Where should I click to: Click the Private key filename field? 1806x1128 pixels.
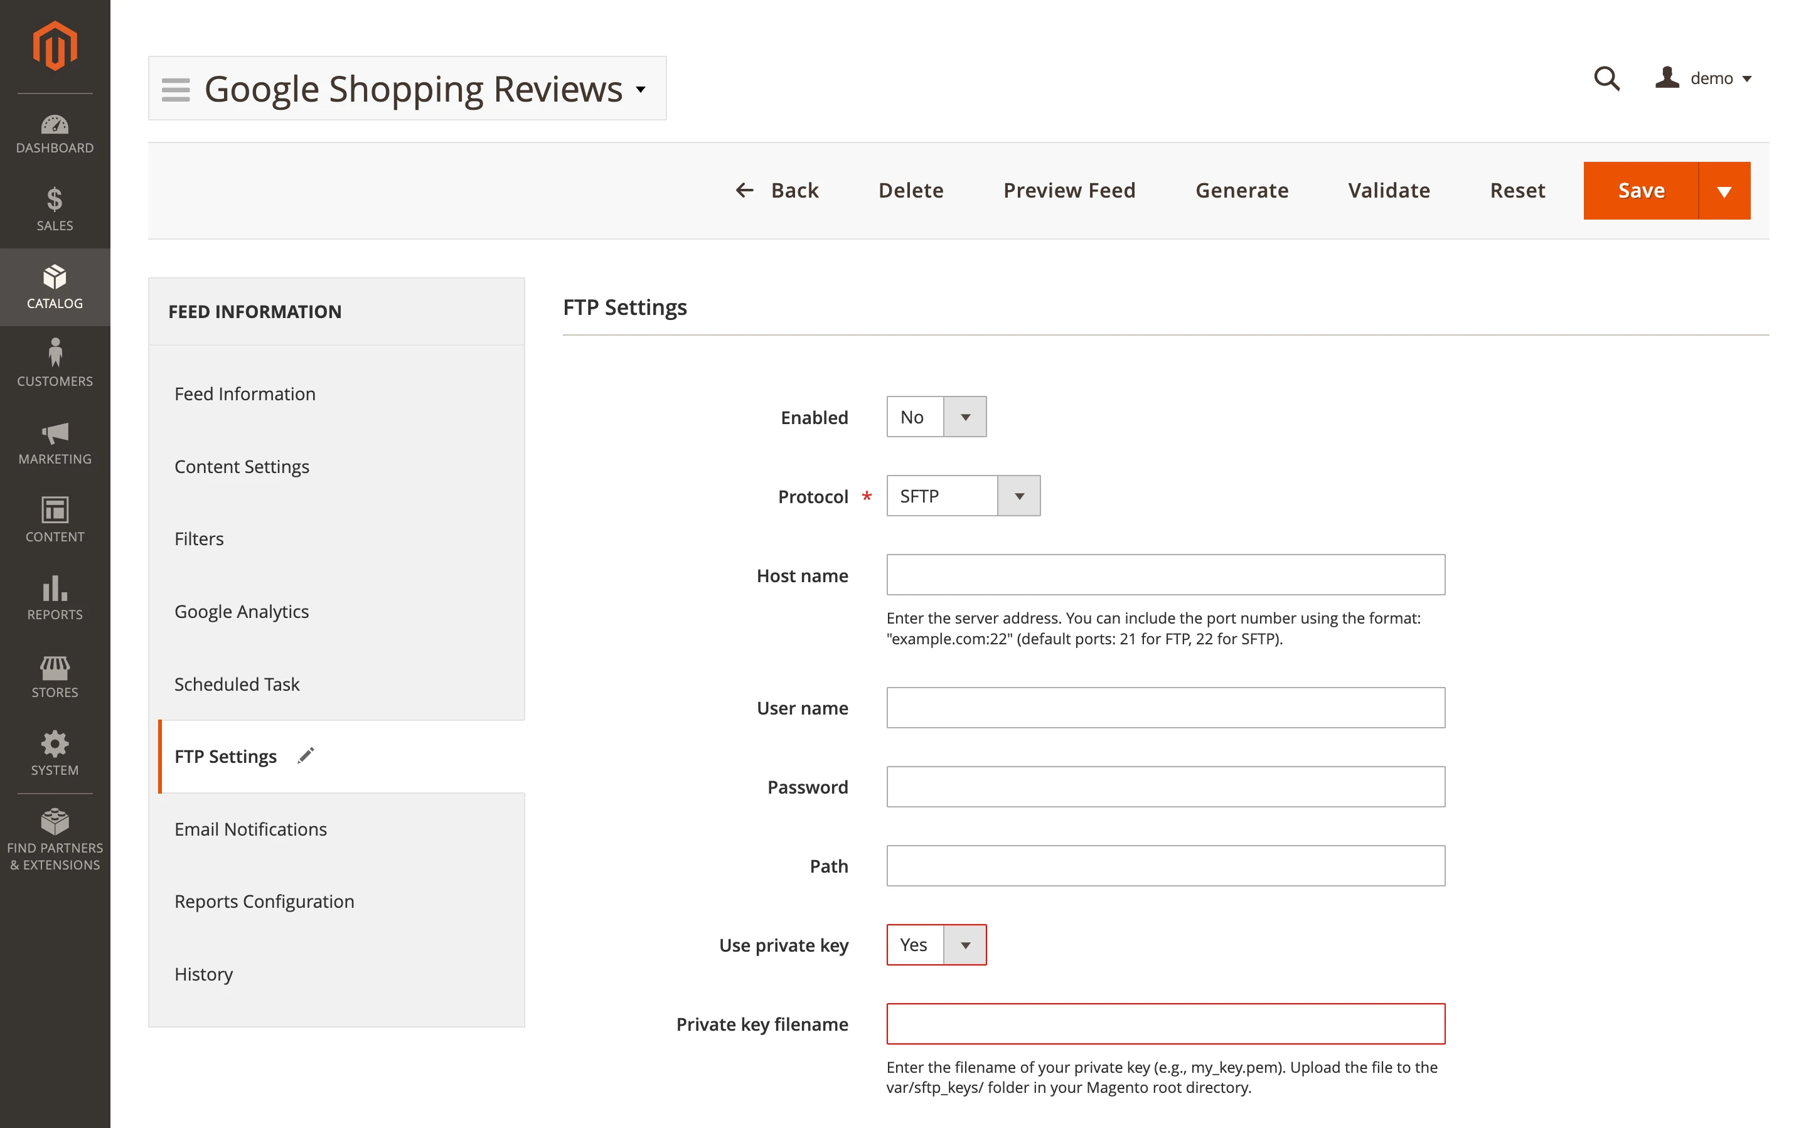(1165, 1024)
